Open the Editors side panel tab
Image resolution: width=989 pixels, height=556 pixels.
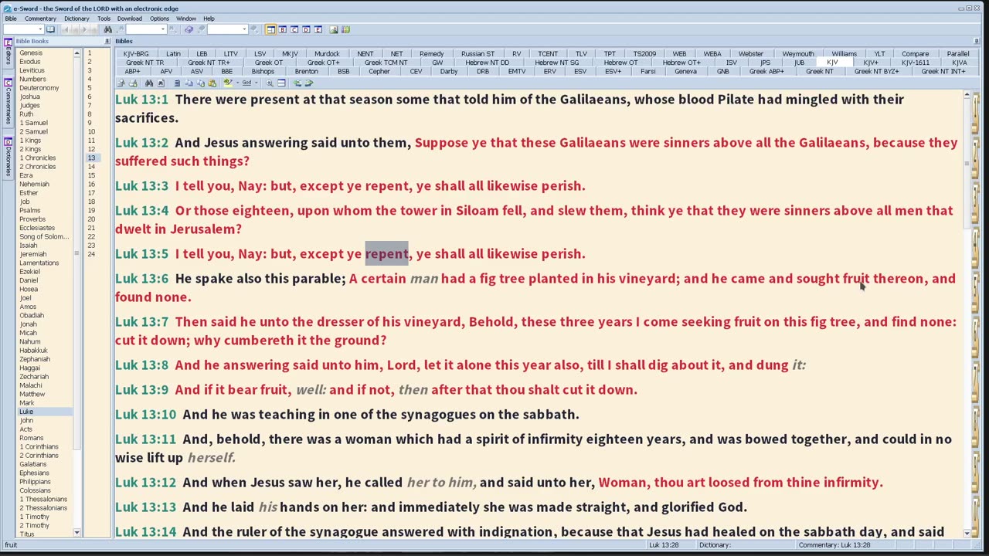8,54
